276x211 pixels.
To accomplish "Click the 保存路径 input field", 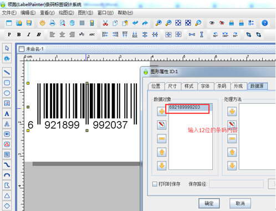I will pos(236,184).
